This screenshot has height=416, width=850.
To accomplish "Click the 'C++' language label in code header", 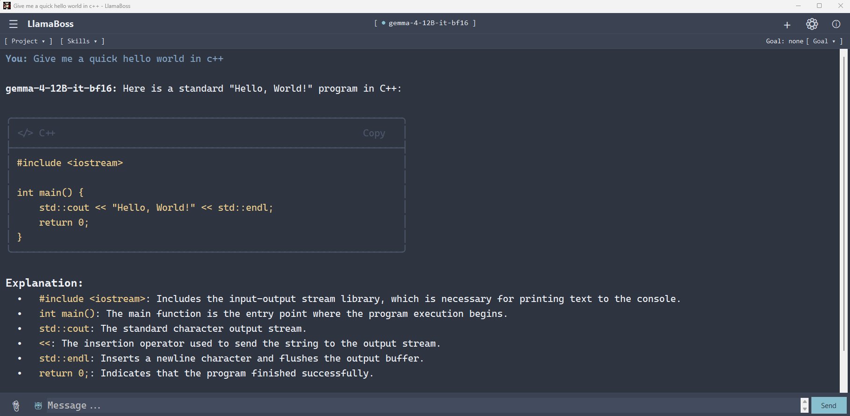I will 47,133.
